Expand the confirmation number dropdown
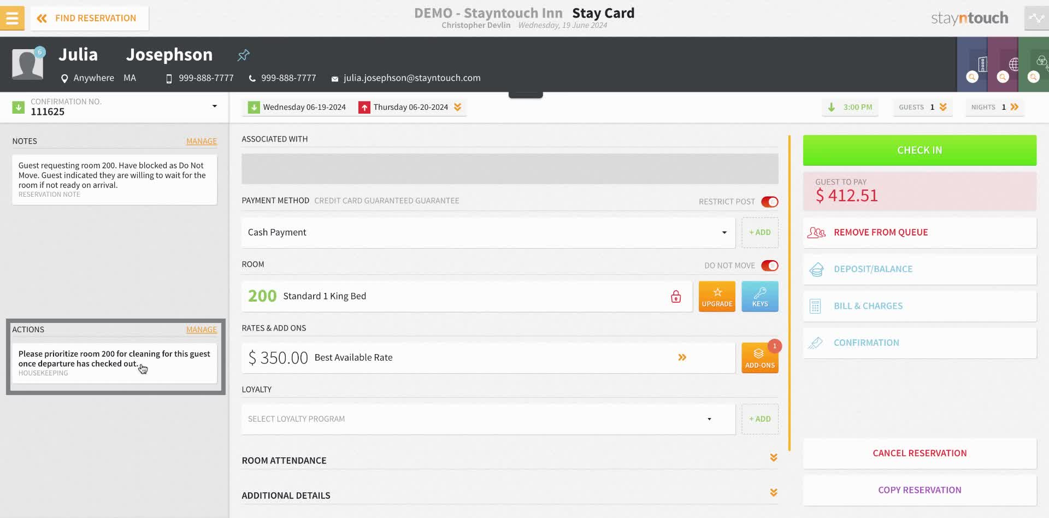Screen dimensions: 1049x518 point(215,106)
